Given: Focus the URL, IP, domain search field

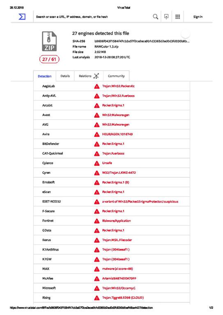Looking at the screenshot, I should (92, 17).
